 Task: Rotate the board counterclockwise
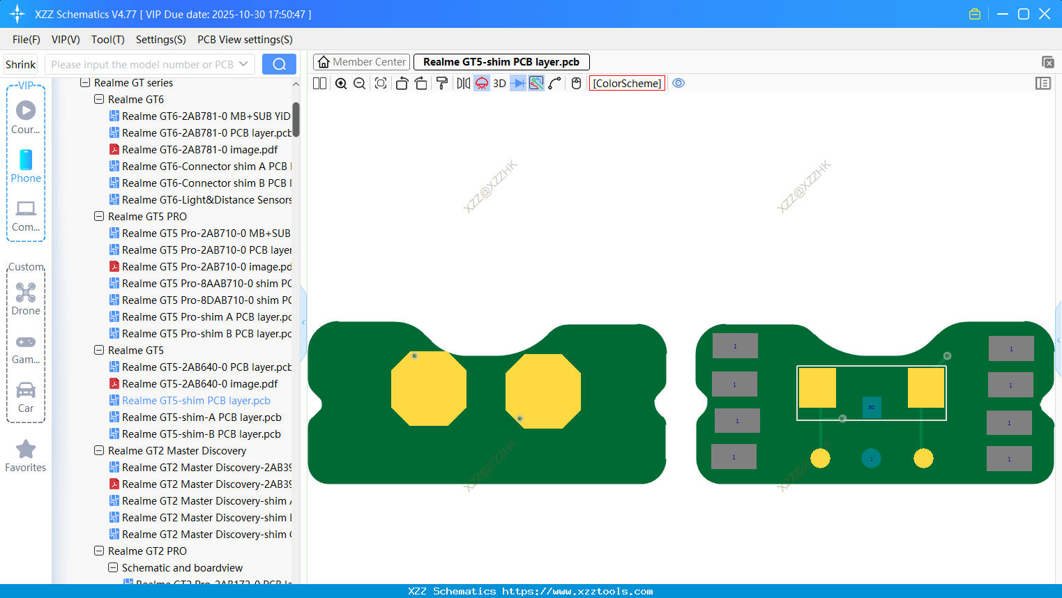(402, 84)
